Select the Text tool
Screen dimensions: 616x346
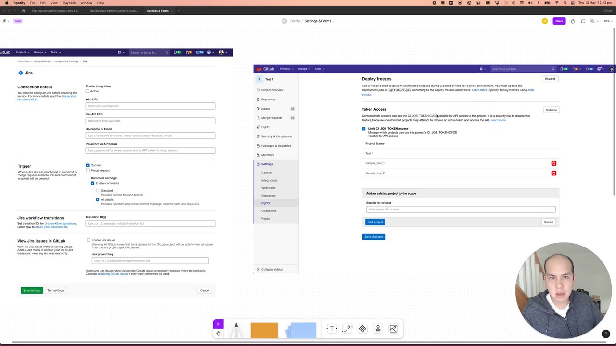(x=332, y=329)
